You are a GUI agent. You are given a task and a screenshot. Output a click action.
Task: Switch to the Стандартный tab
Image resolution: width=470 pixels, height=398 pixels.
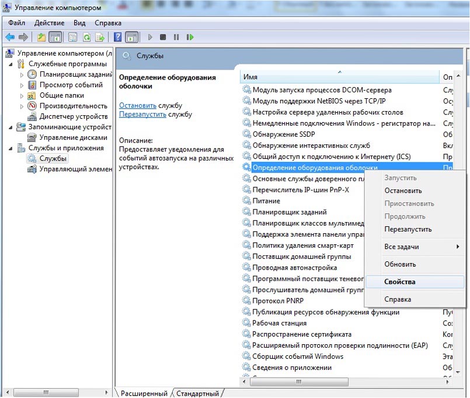(x=197, y=393)
